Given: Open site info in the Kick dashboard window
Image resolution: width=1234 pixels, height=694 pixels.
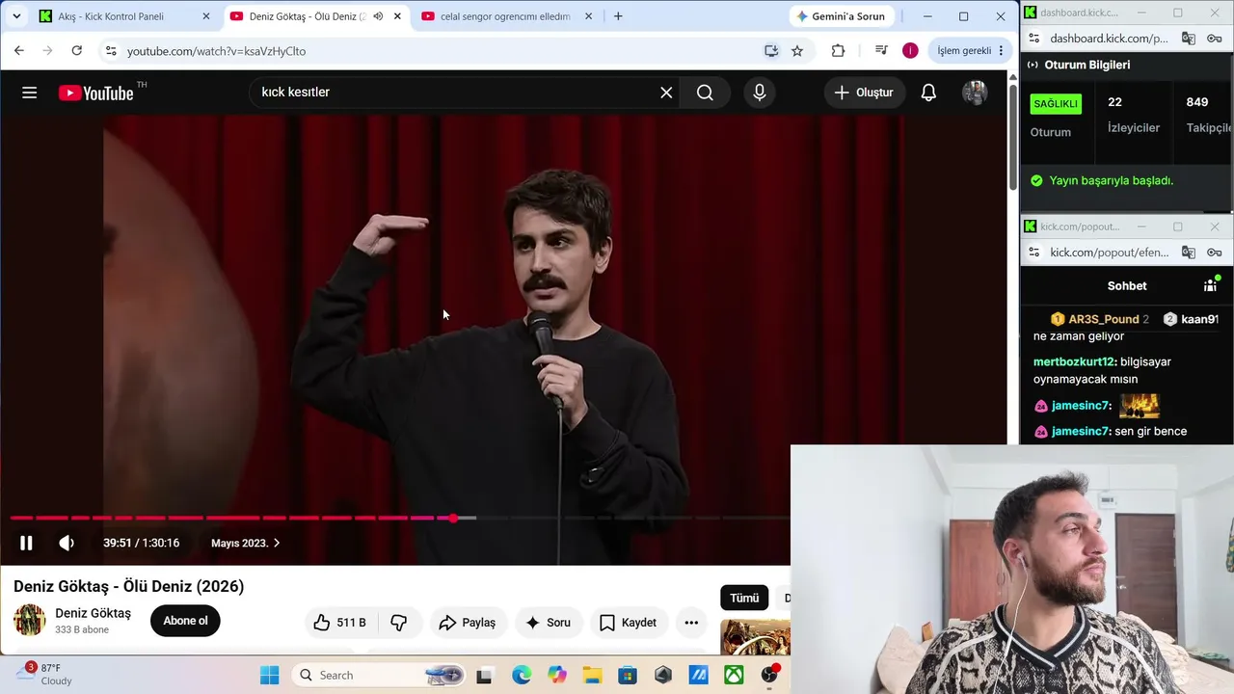Looking at the screenshot, I should [x=1034, y=39].
